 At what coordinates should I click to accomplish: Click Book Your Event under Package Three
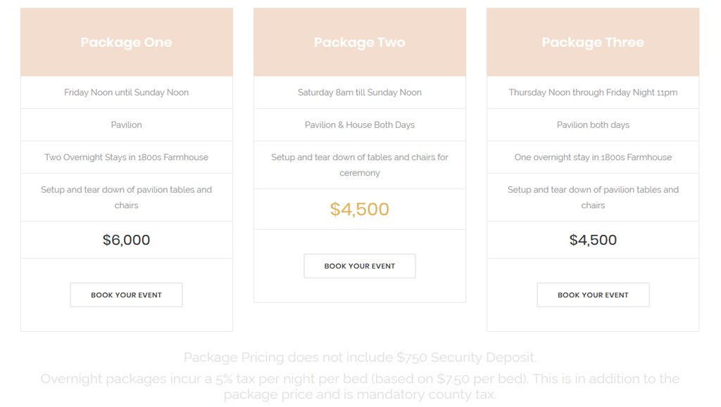click(593, 295)
